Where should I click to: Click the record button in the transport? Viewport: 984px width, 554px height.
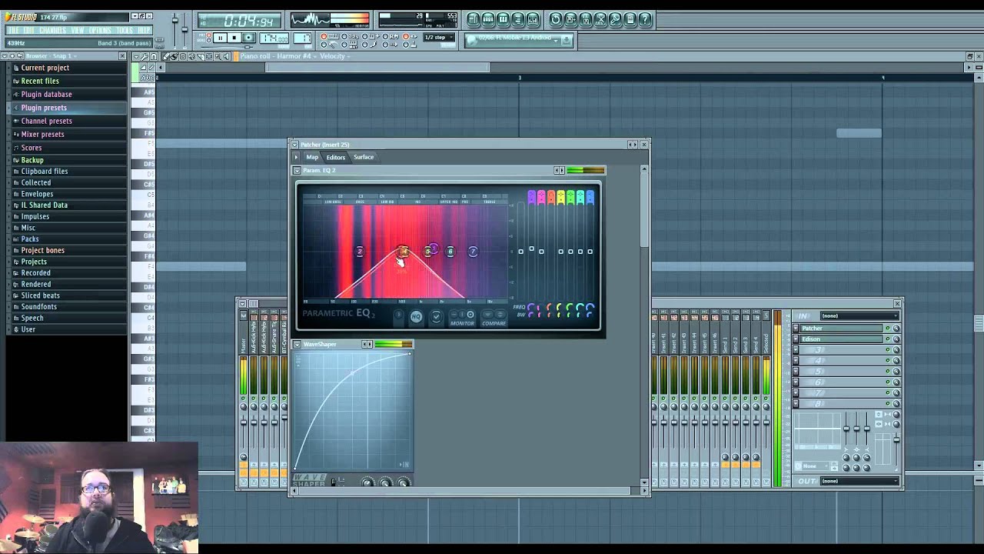248,38
